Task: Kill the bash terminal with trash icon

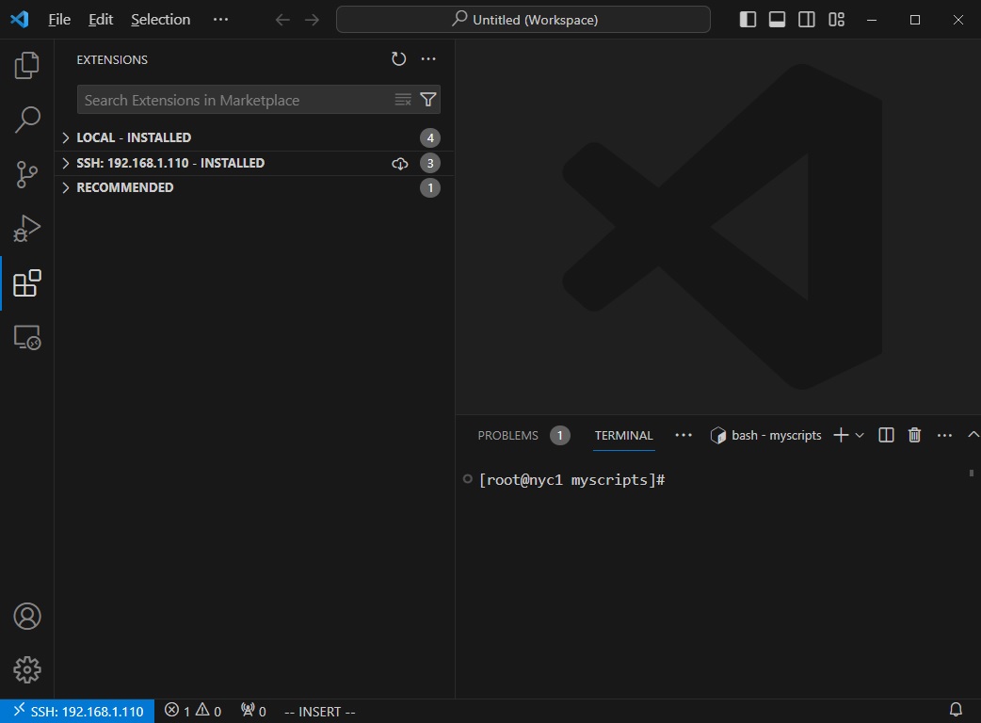Action: (x=913, y=435)
